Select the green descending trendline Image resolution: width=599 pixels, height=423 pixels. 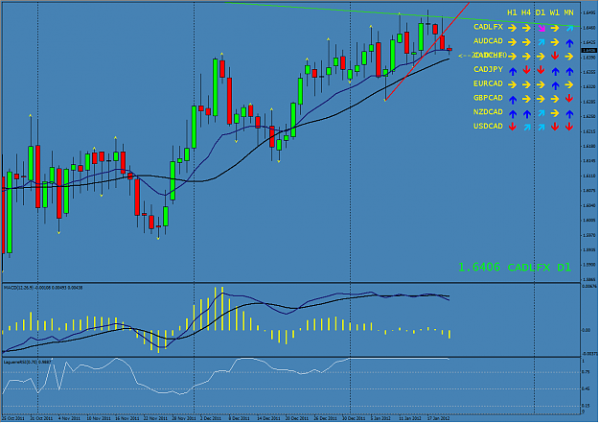click(x=402, y=14)
